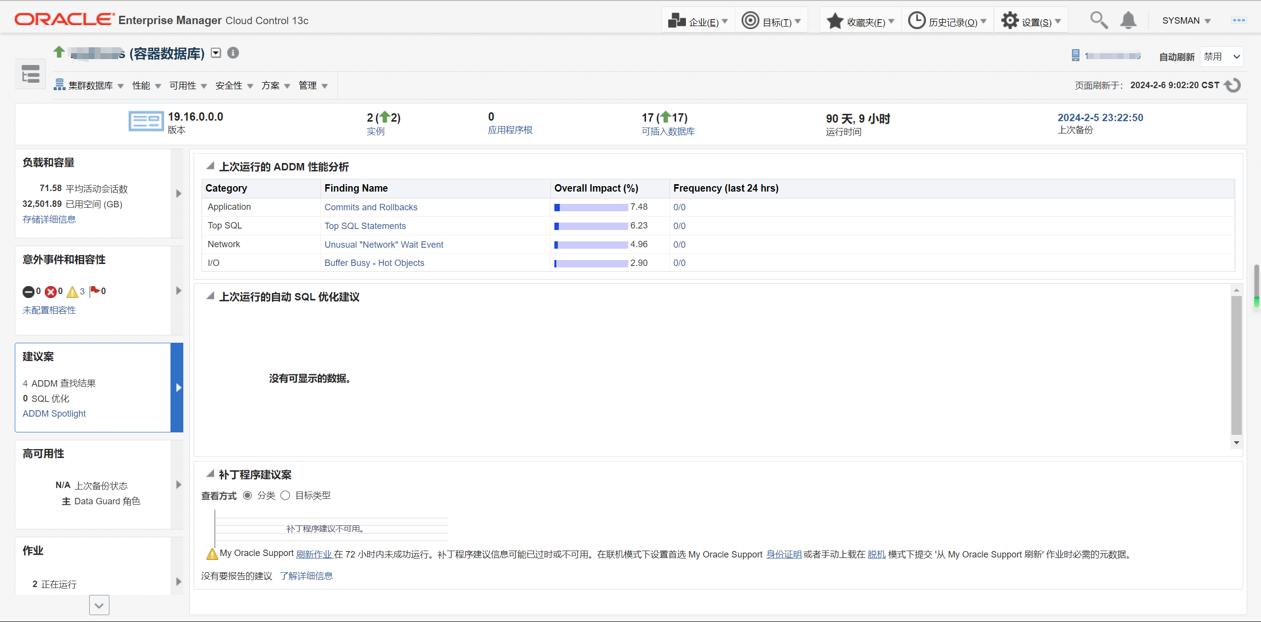
Task: Click the Oracle logo
Action: tap(64, 19)
